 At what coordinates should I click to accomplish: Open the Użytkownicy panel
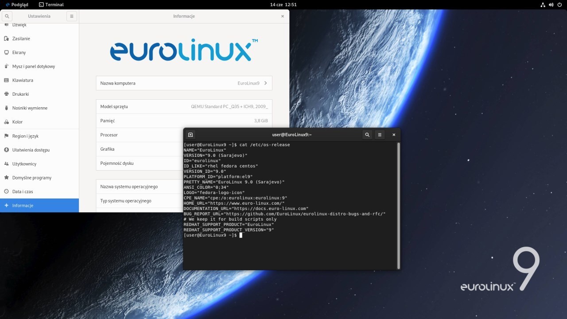tap(39, 164)
